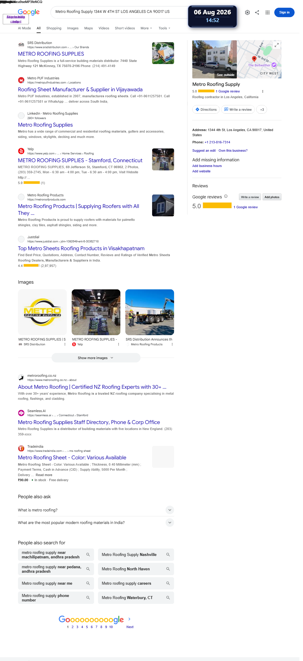303x661 pixels.
Task: Open the Top Metro Sheets Roofing Products Visakhapatnam result
Action: click(81, 249)
